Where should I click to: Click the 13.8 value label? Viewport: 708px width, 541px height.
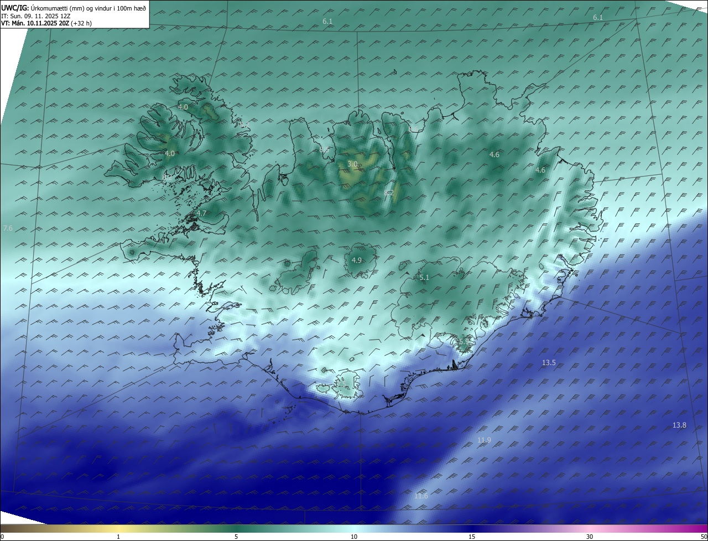click(679, 425)
